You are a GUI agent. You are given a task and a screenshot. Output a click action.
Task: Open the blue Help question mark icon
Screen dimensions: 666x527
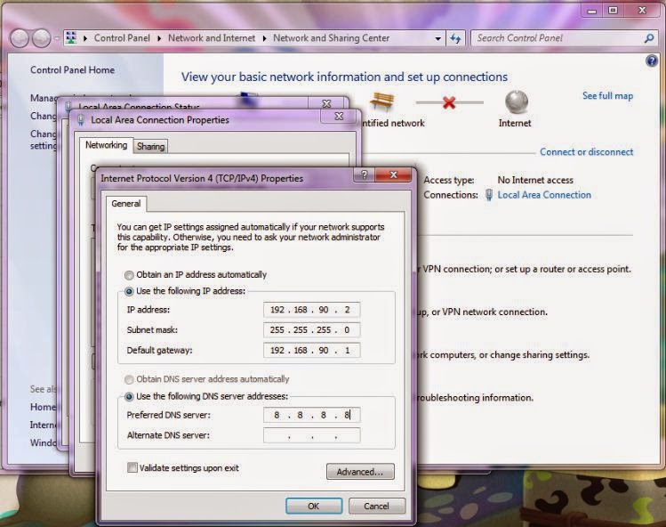[x=652, y=61]
